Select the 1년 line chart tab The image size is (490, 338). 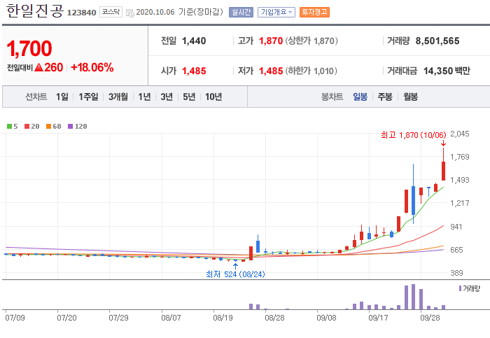tap(144, 97)
